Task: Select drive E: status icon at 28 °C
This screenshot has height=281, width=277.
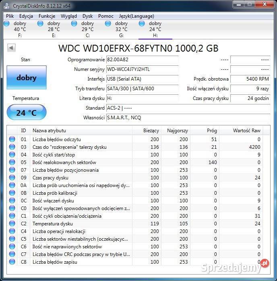Action: tap(40, 23)
